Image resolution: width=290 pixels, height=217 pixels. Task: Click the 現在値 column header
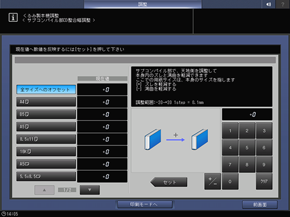[x=103, y=78]
